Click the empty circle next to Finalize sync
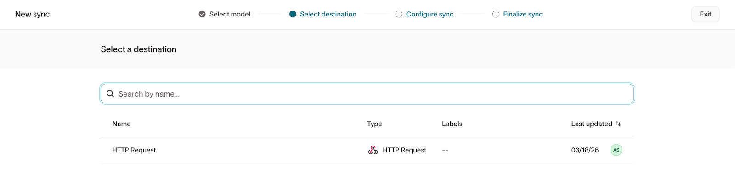This screenshot has width=735, height=184. tap(496, 14)
